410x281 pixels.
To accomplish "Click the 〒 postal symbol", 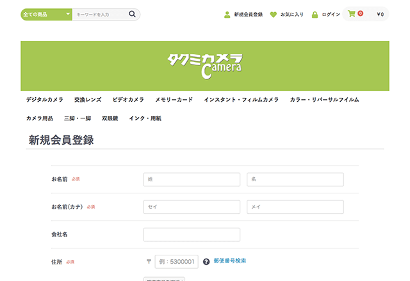I will pos(149,261).
